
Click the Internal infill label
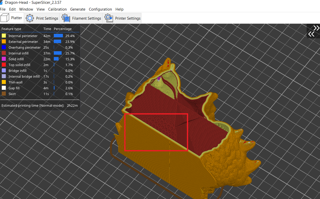click(18, 53)
